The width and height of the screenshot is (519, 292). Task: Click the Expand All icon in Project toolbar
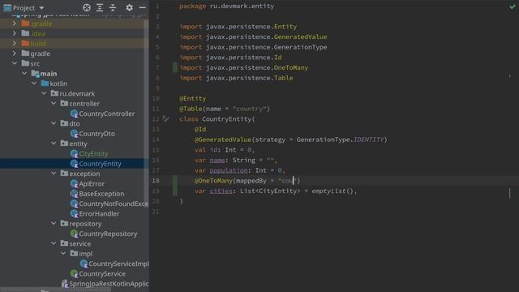tap(100, 7)
